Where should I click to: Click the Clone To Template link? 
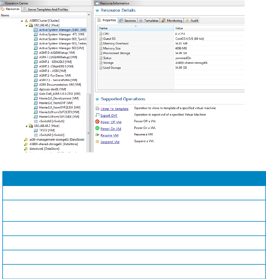coord(114,109)
